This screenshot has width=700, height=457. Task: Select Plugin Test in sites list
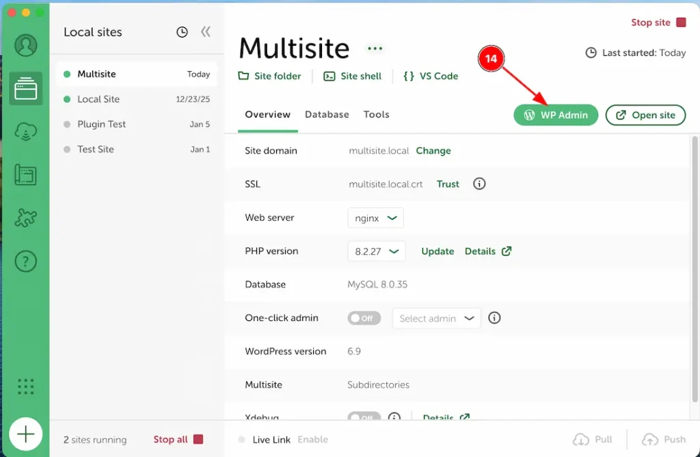101,124
